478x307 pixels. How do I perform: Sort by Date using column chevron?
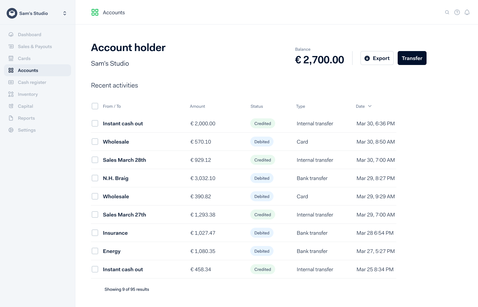370,106
